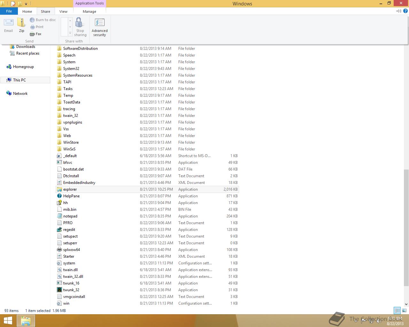Select the win configuration settings file
Image resolution: width=409 pixels, height=327 pixels.
(x=66, y=303)
